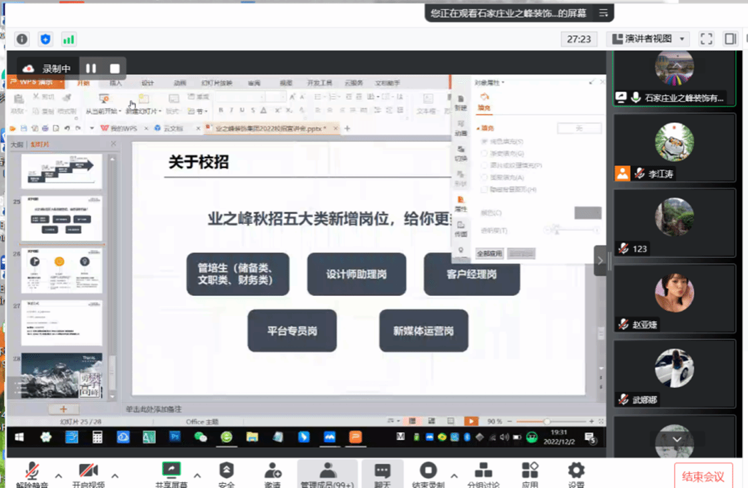Image resolution: width=748 pixels, height=488 pixels.
Task: Open the chat panel icon
Action: (382, 472)
